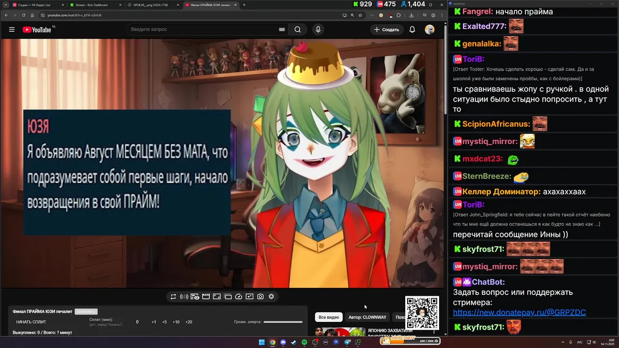Bookmark this page with the star
Image resolution: width=619 pixels, height=348 pixels.
click(x=360, y=15)
